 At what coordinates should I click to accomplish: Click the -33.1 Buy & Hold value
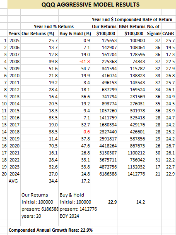[x=85, y=160]
